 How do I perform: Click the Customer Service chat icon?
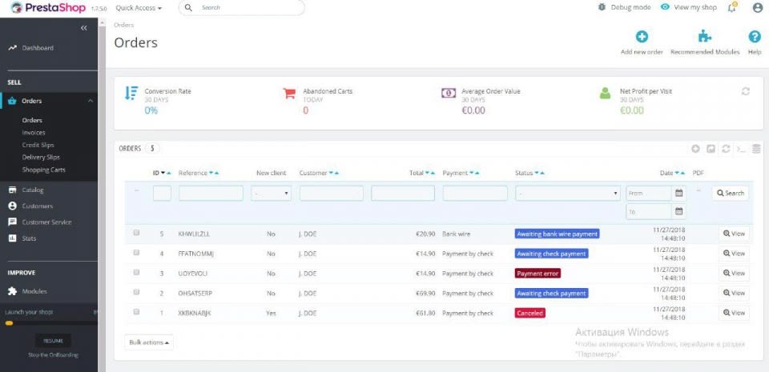pos(12,222)
